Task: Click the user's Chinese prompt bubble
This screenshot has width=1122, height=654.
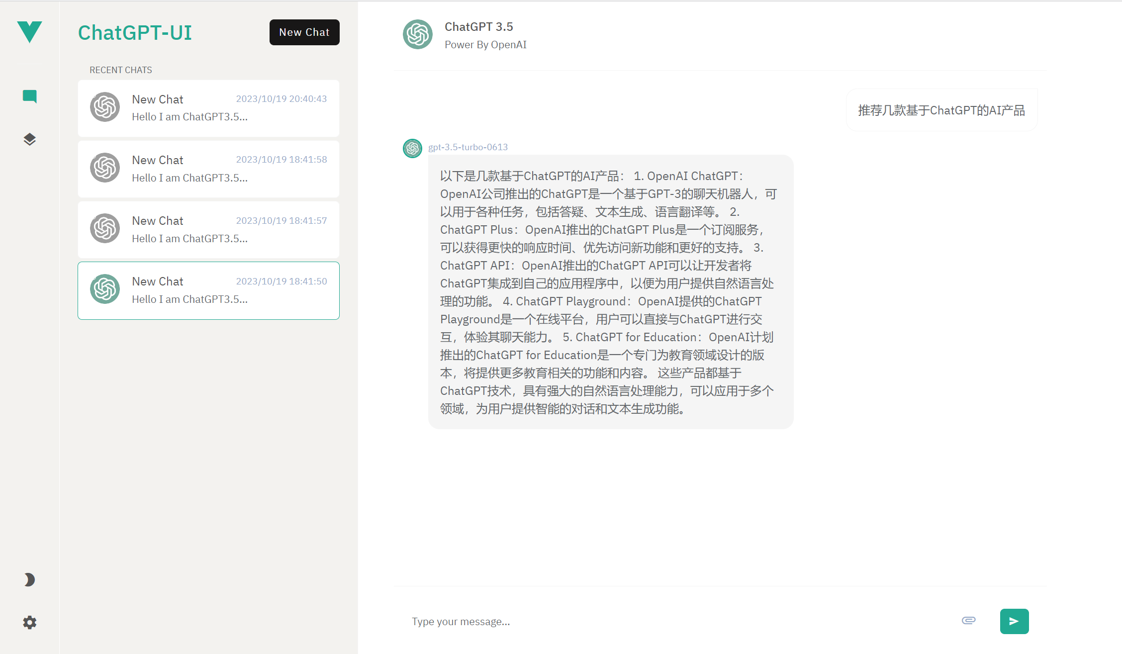Action: (941, 110)
